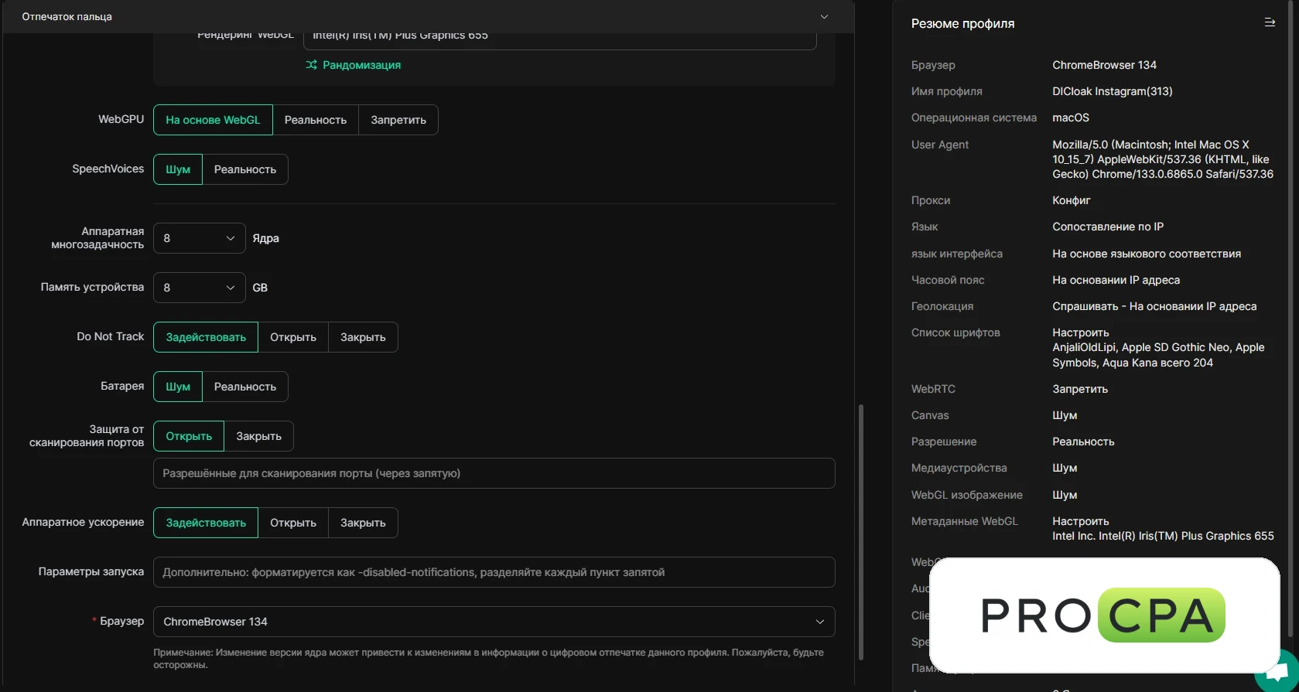
Task: Choose Реальность for SpeechVoices
Action: (245, 169)
